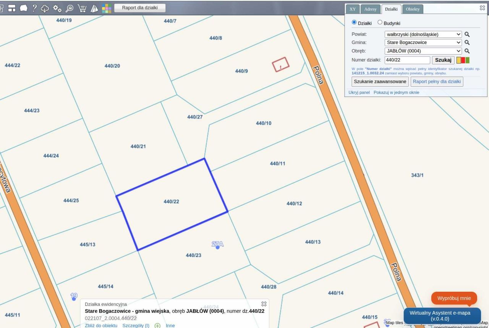Viewport: 489px width, 328px height.
Task: Switch to the Adresy tab
Action: (370, 10)
